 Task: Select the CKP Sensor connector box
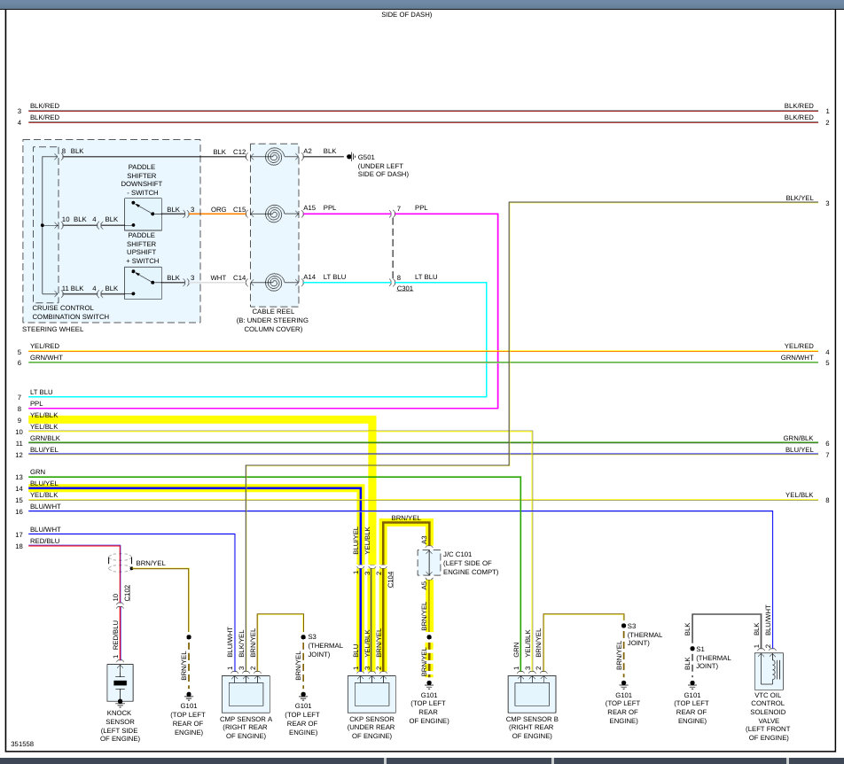point(371,694)
